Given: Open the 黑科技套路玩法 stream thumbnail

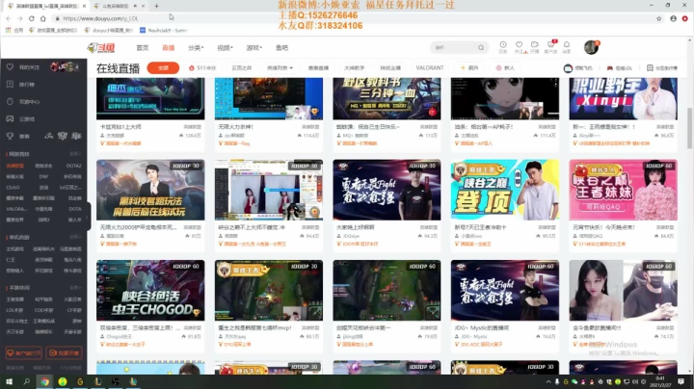Looking at the screenshot, I should (150, 190).
